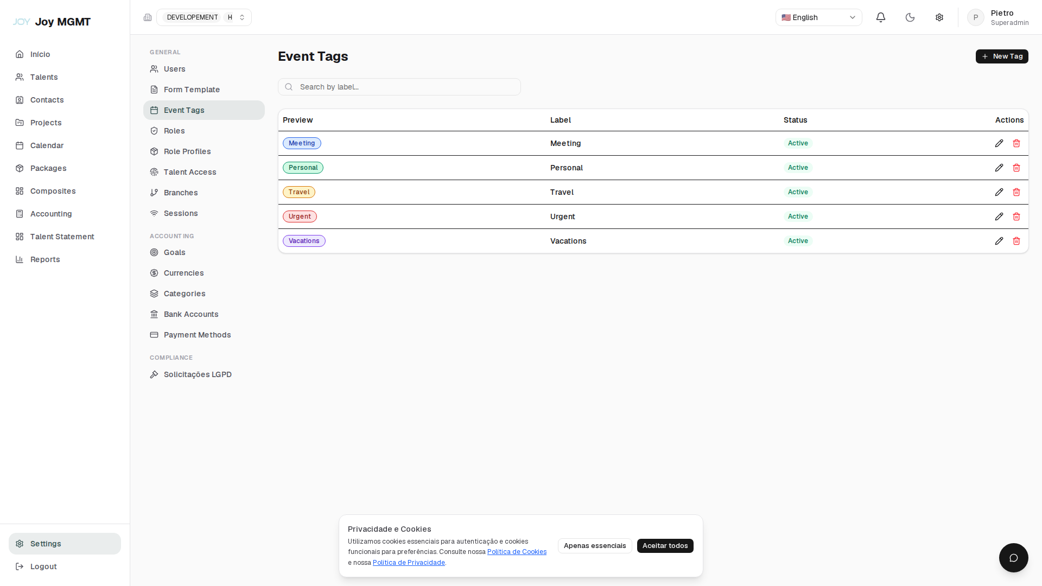This screenshot has width=1042, height=586.
Task: Delete the Travel tag
Action: pyautogui.click(x=1016, y=192)
